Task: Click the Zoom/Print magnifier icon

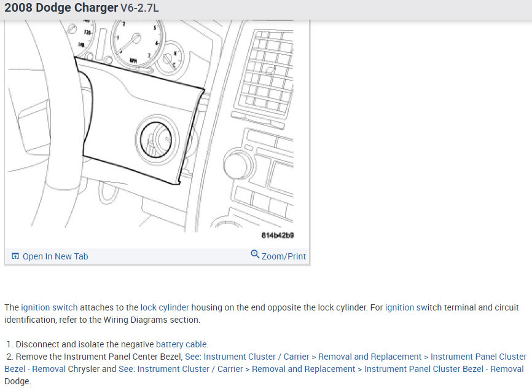Action: tap(255, 255)
